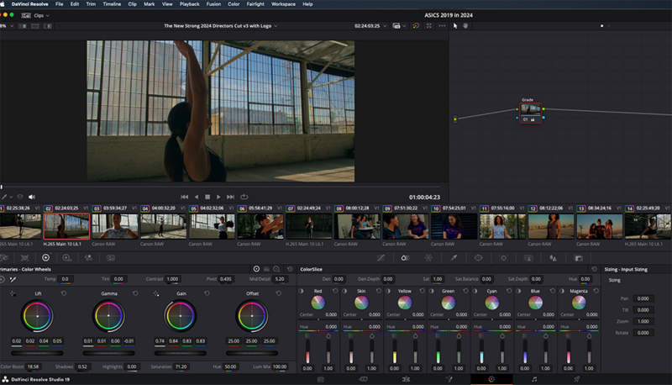The height and width of the screenshot is (385, 672).
Task: Switch primaries to Log wheels mode icon
Action: pyautogui.click(x=276, y=269)
